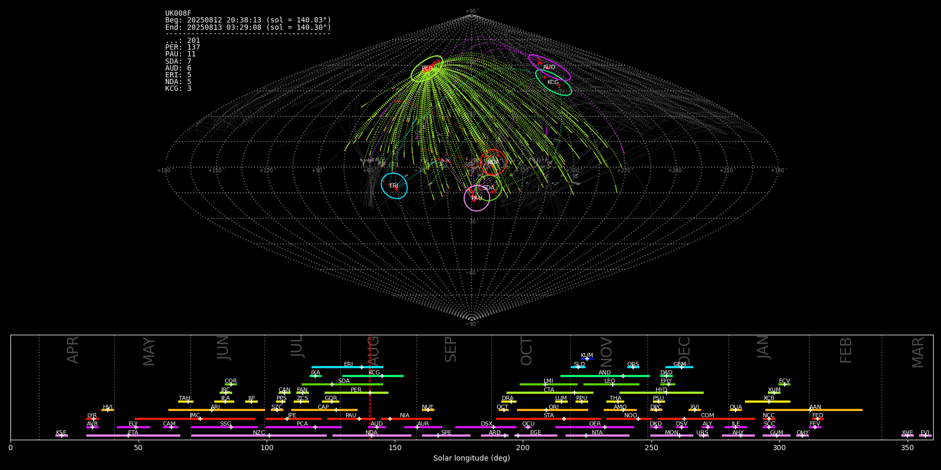Click the 'PER: 137' count line
Viewport: 941px width, 470px height.
[182, 48]
